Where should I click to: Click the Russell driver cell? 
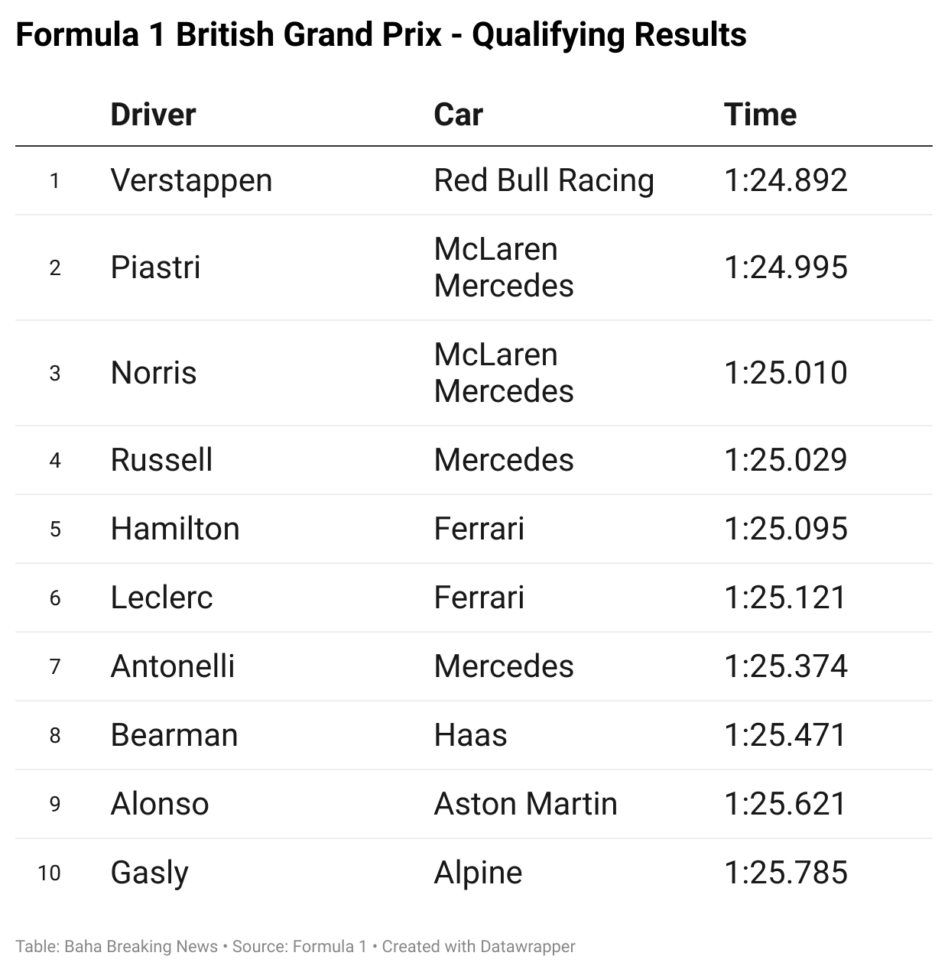tap(161, 460)
